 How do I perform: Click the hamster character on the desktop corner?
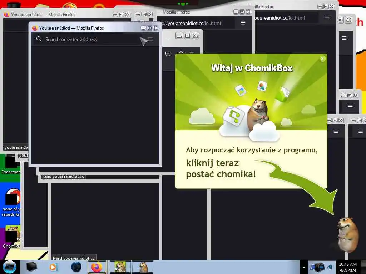[x=348, y=234]
